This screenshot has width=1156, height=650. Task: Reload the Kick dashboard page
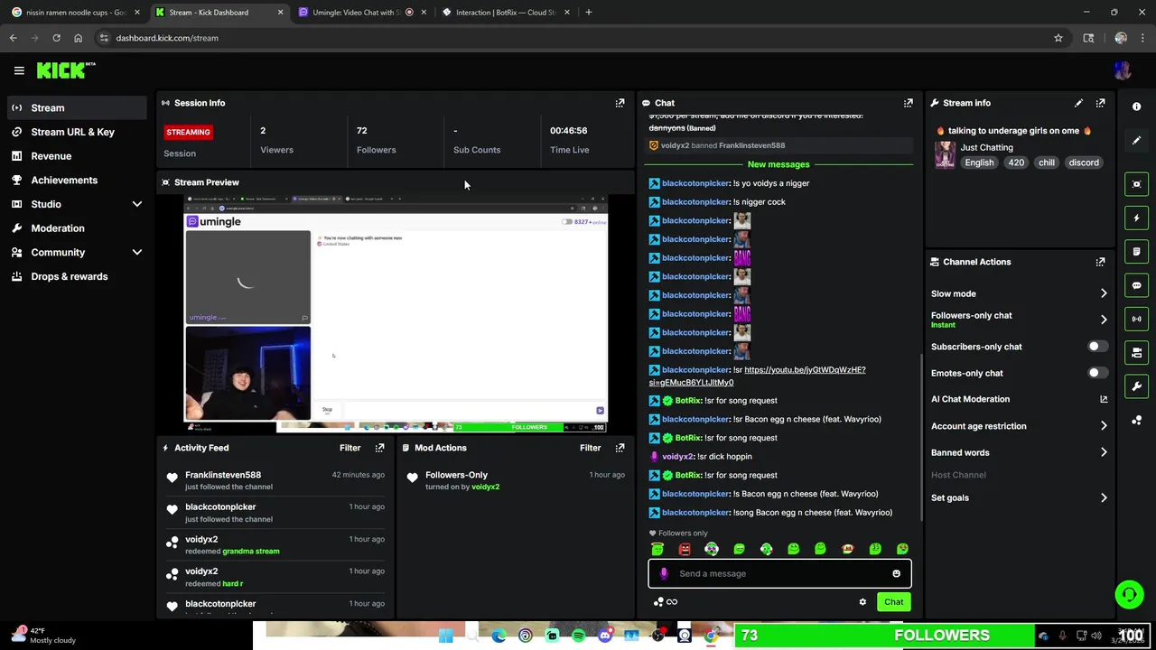point(56,38)
